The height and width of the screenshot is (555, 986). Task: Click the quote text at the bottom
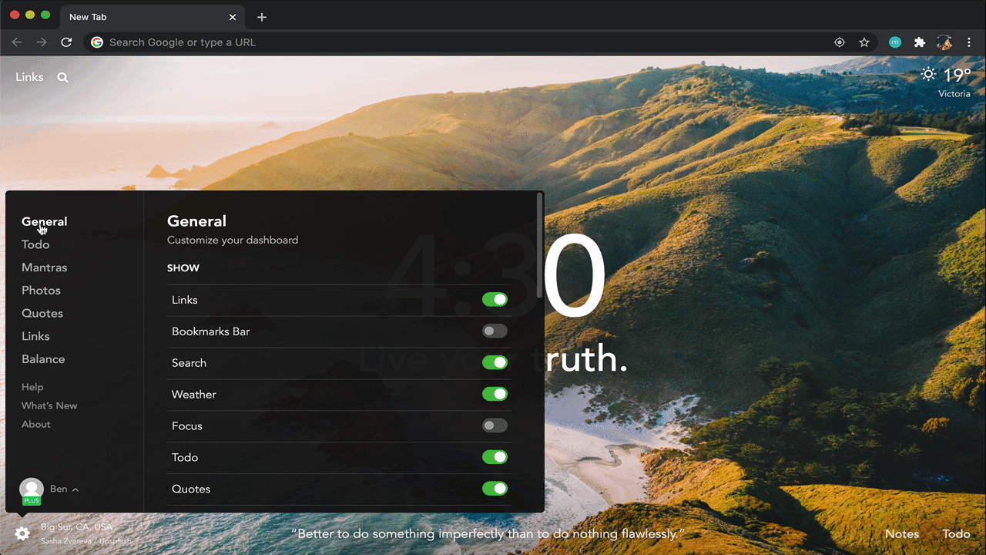(x=488, y=533)
